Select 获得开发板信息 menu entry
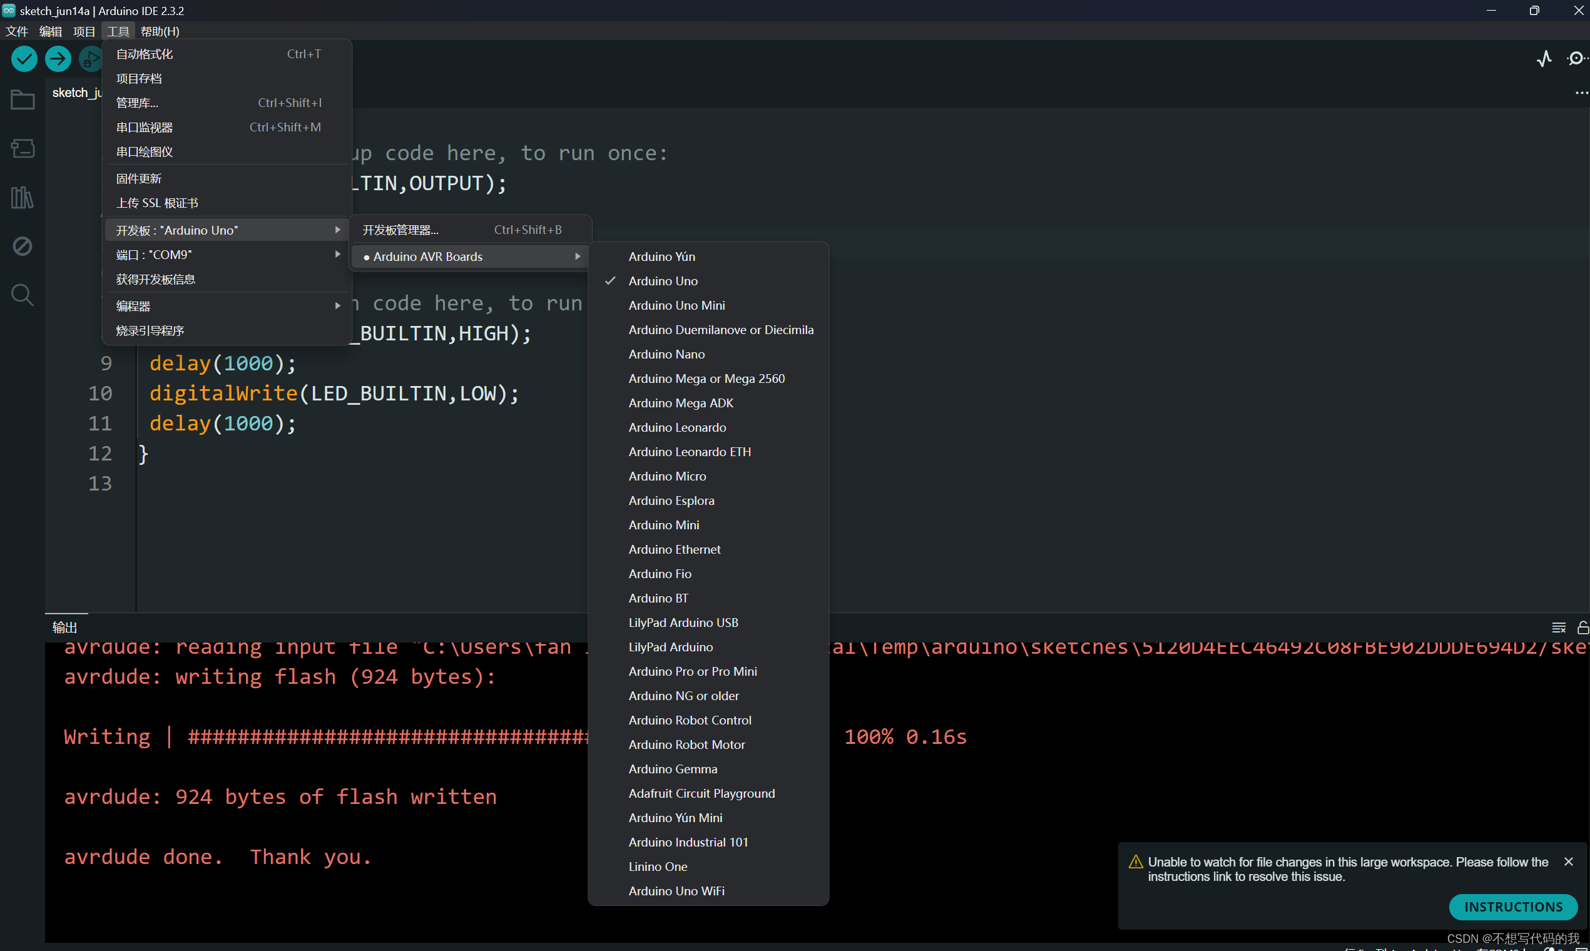 tap(227, 280)
